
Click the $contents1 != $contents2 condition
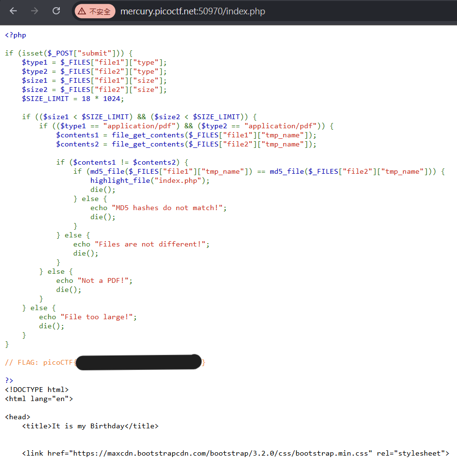point(123,162)
